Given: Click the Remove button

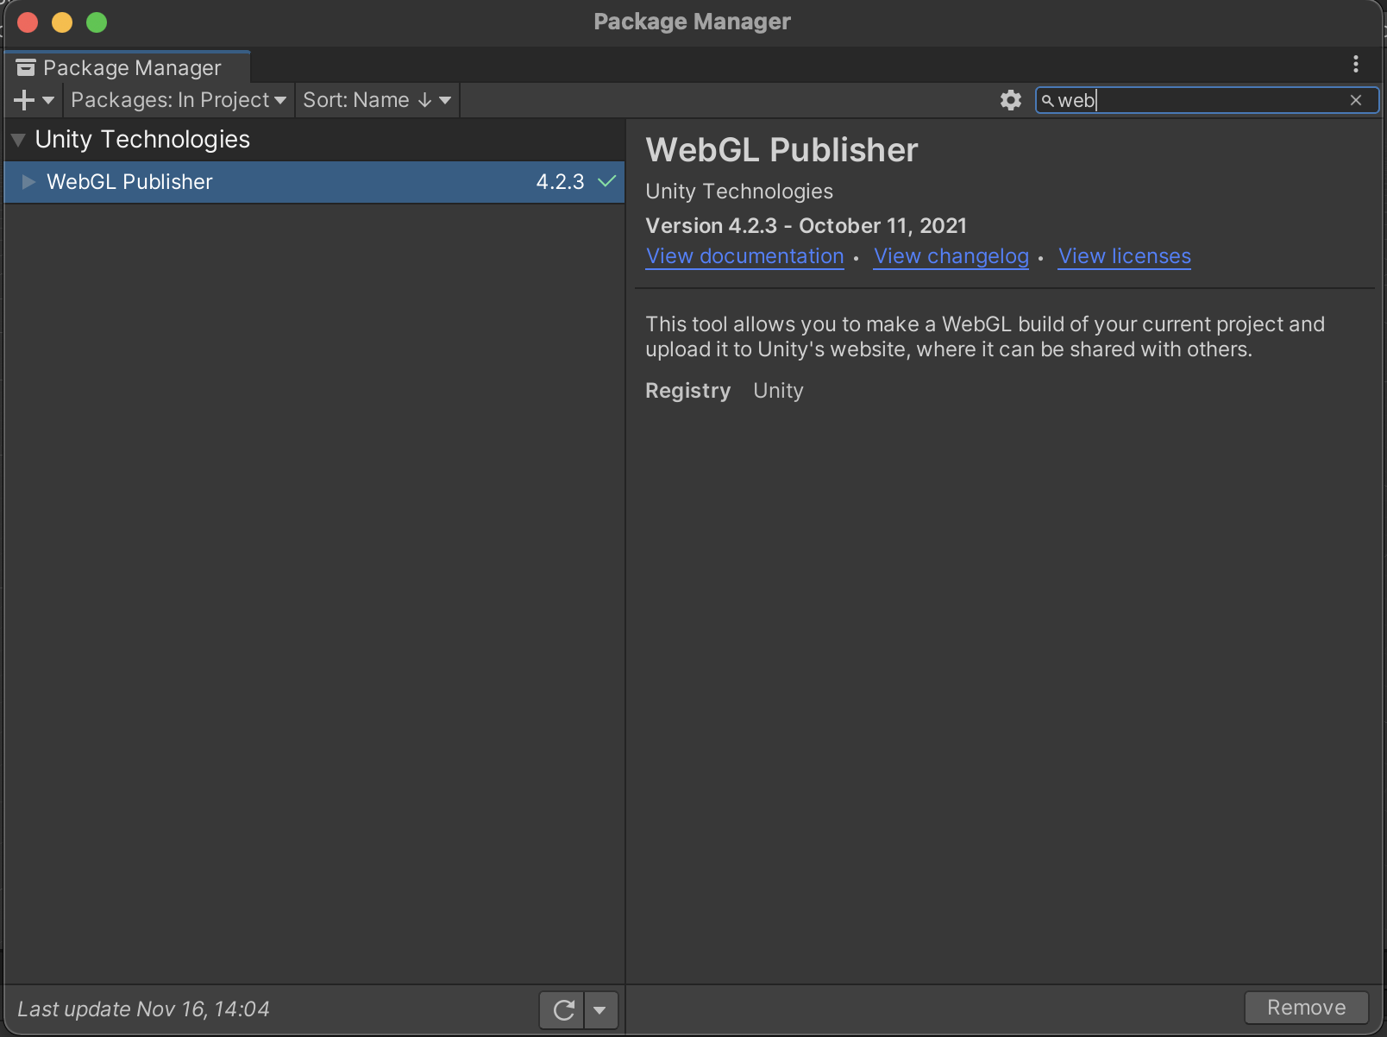Looking at the screenshot, I should [x=1306, y=1008].
